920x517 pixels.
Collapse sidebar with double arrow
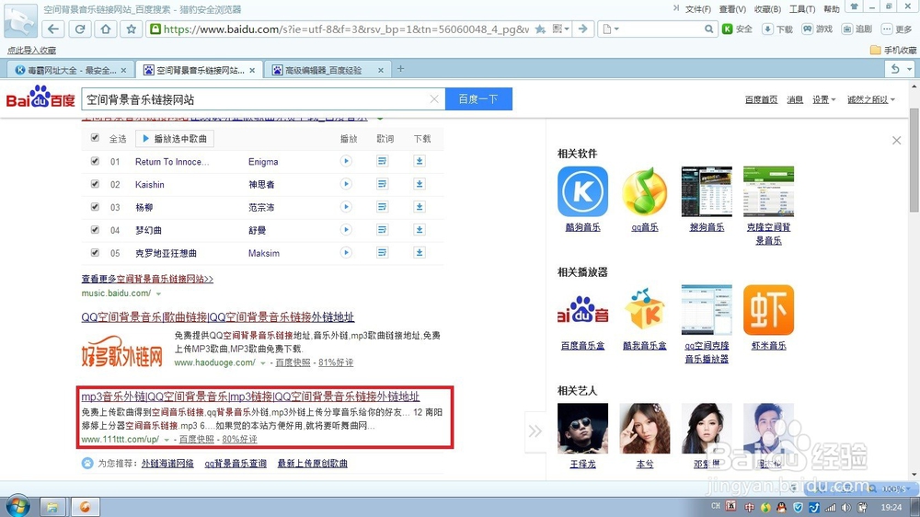tap(535, 431)
